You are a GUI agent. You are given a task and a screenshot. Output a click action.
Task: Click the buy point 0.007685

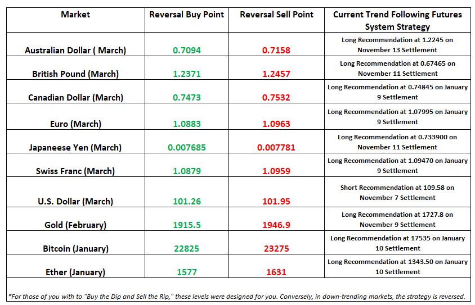[187, 147]
